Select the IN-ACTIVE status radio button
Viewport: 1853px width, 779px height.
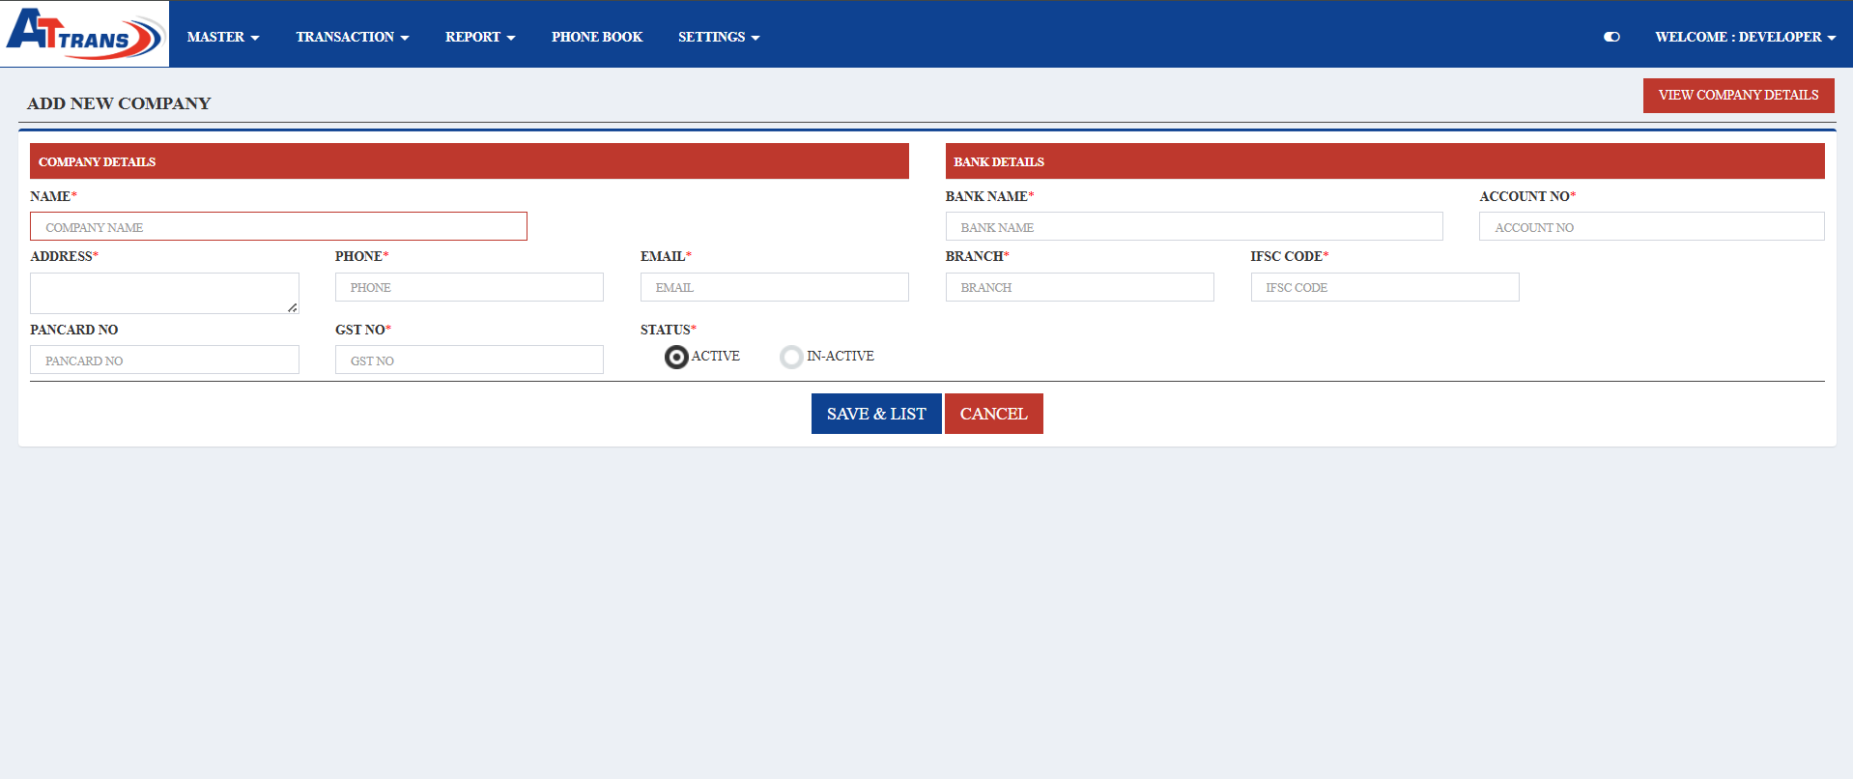coord(791,358)
